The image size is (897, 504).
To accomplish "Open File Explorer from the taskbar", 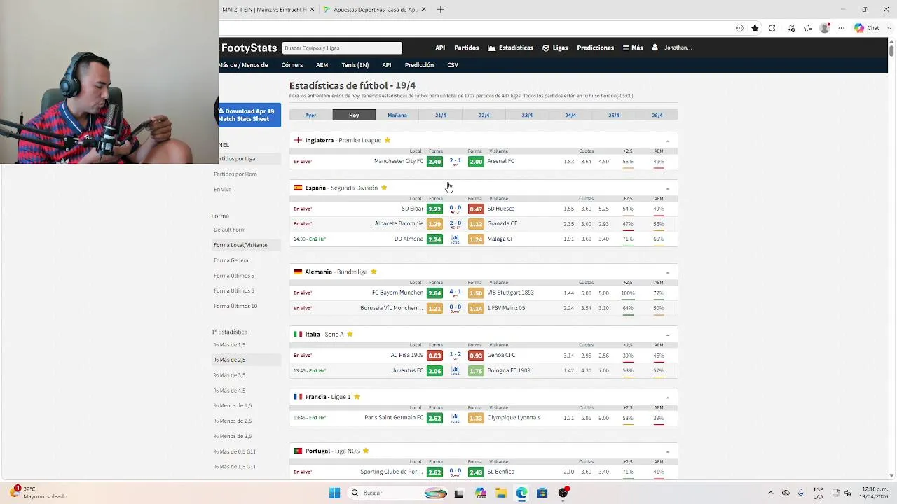I will pos(501,493).
